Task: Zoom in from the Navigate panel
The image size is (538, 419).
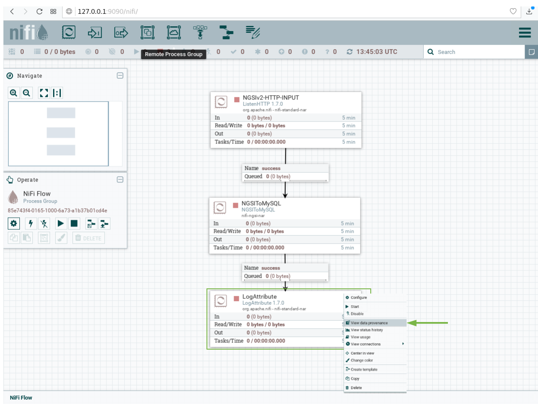Action: point(14,93)
